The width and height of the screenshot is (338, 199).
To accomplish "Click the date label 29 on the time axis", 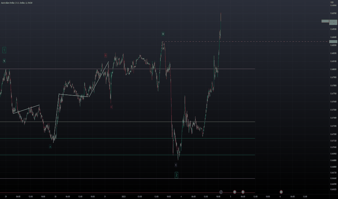I will pos(6,196).
